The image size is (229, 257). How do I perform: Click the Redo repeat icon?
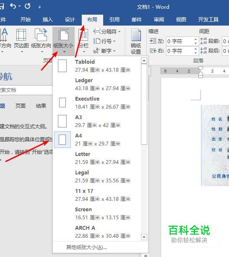(x=27, y=6)
